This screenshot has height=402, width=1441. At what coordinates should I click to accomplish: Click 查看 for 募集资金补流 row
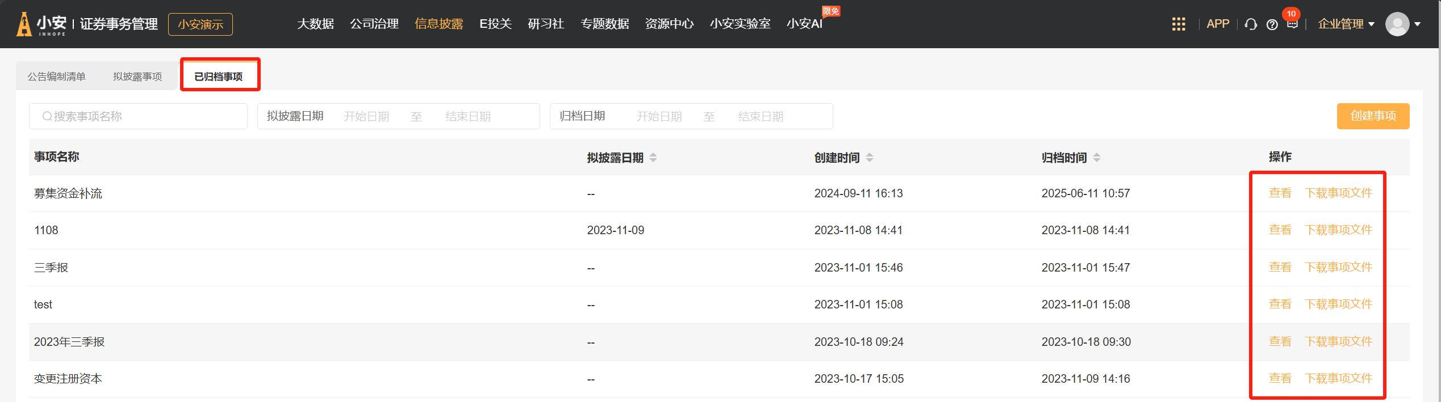[1280, 193]
